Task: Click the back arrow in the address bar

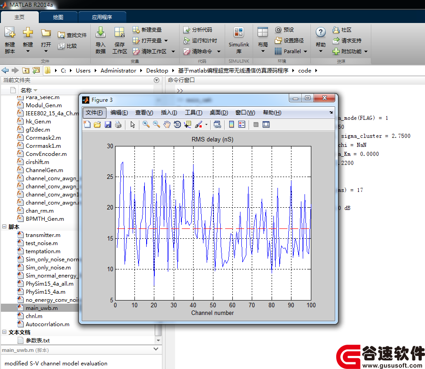Action: pos(5,71)
